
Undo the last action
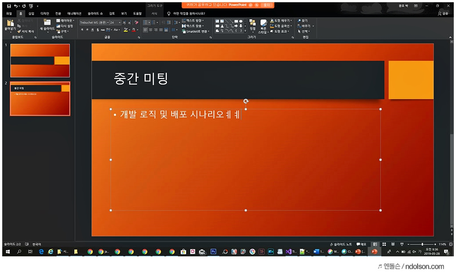click(16, 6)
